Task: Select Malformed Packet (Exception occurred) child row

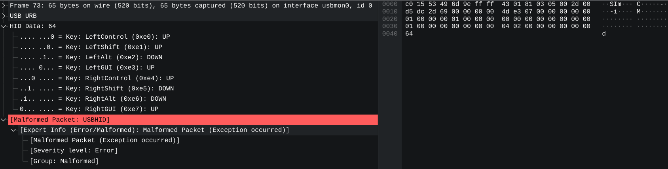Action: (x=104, y=140)
